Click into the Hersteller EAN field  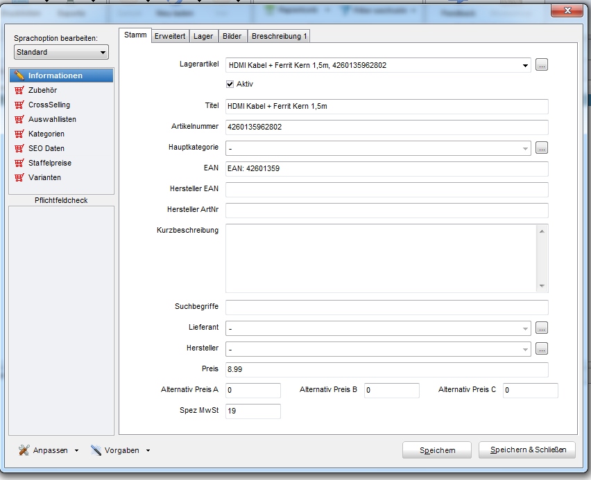click(x=386, y=189)
